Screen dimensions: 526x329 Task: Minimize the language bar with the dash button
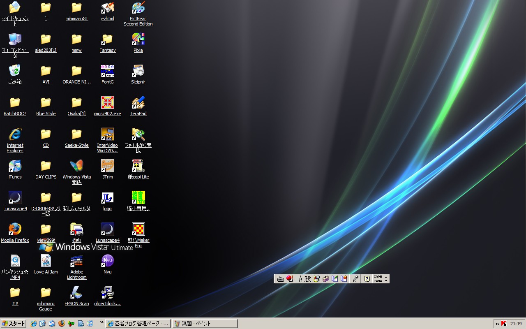pos(386,277)
